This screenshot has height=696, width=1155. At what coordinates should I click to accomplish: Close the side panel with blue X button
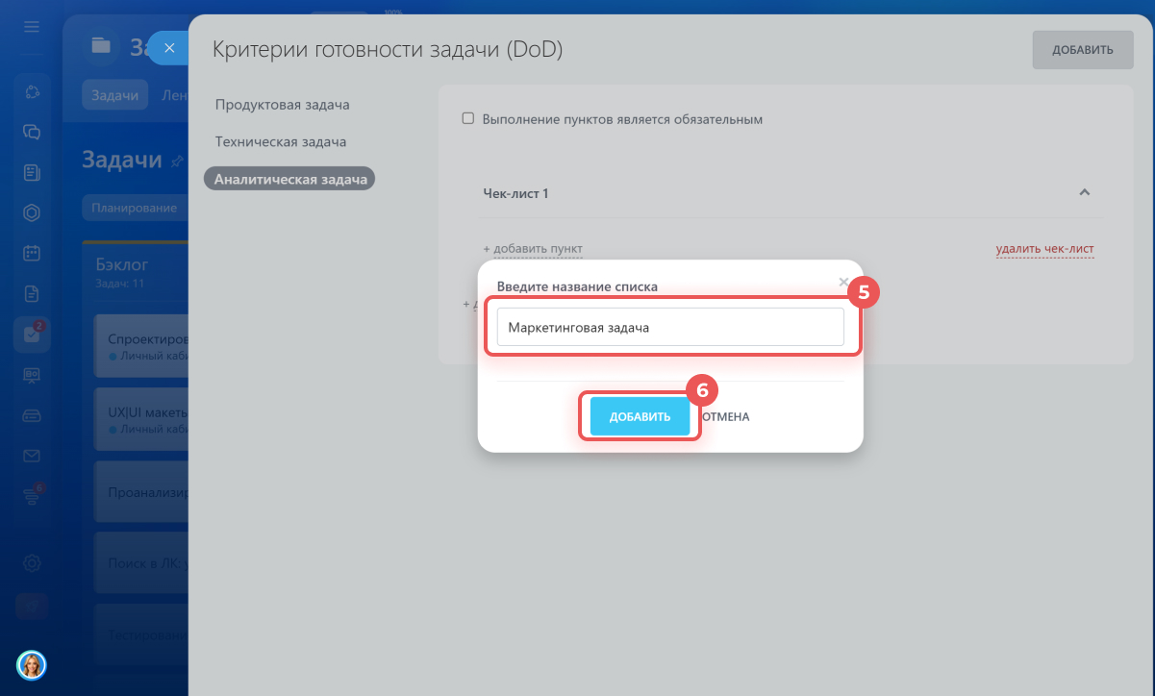169,48
